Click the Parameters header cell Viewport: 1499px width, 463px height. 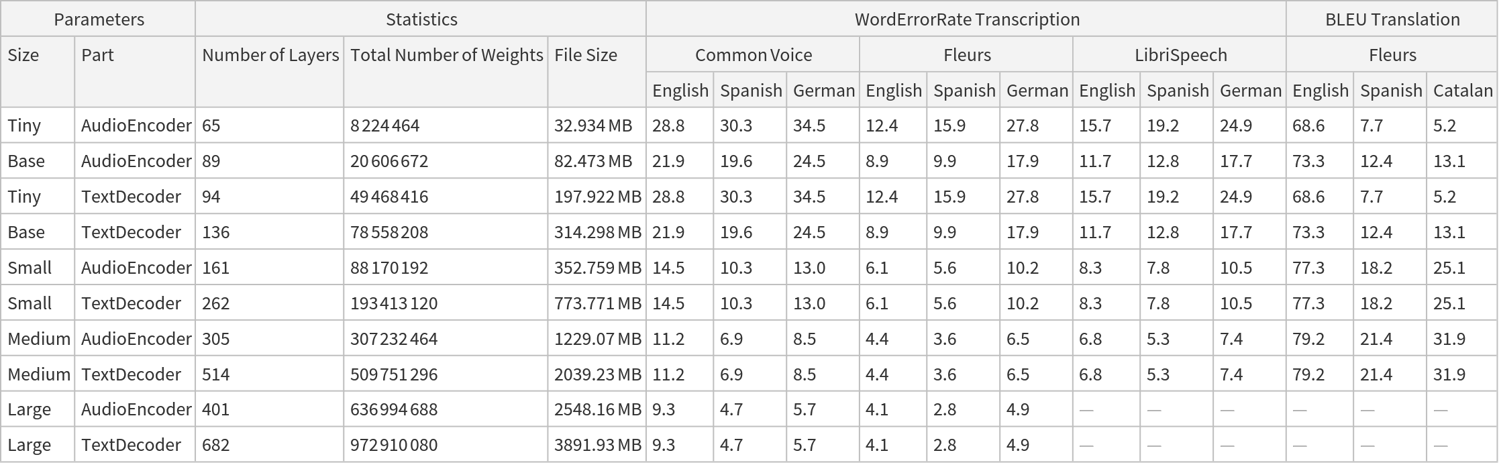(x=99, y=19)
